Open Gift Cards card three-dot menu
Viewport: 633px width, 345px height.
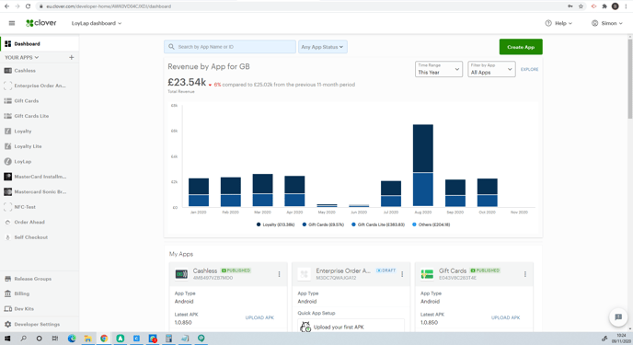click(x=525, y=274)
